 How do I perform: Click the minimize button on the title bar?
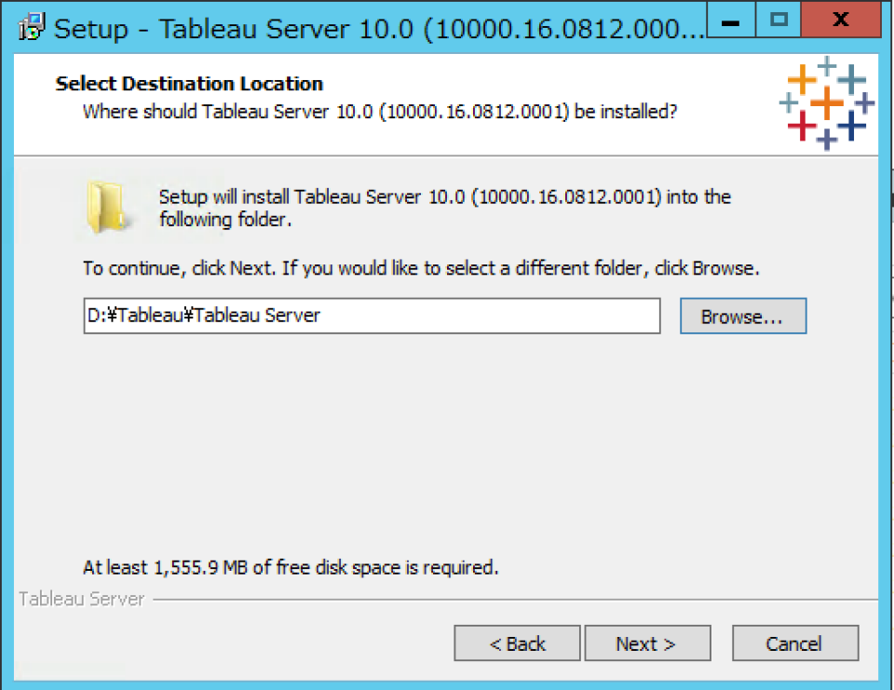coord(731,20)
